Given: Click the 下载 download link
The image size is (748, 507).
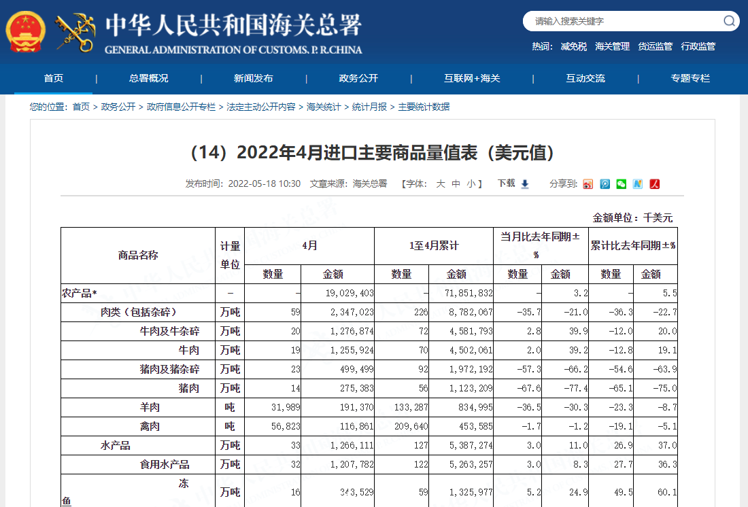Looking at the screenshot, I should (506, 183).
